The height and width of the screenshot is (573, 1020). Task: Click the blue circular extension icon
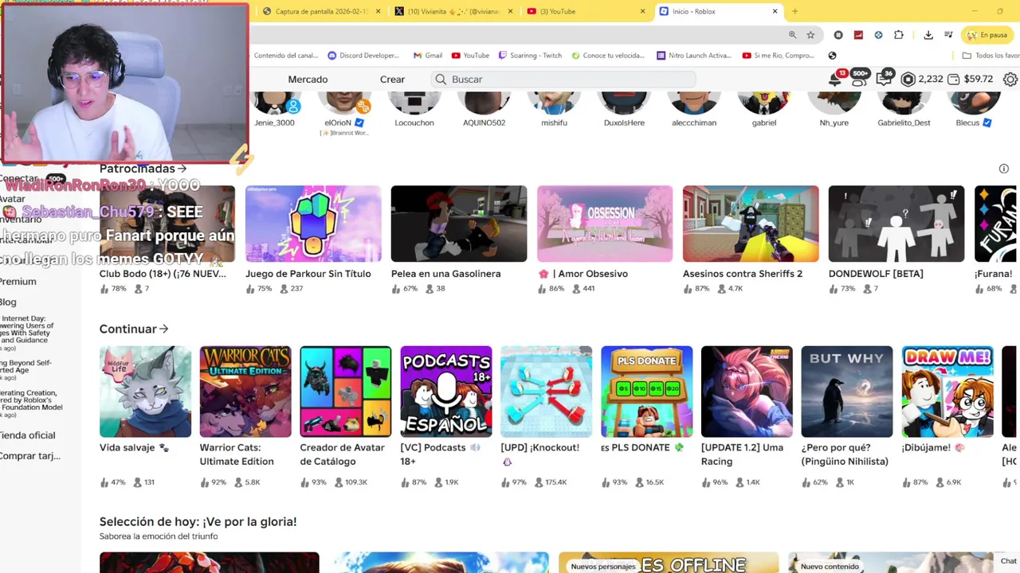tap(878, 35)
